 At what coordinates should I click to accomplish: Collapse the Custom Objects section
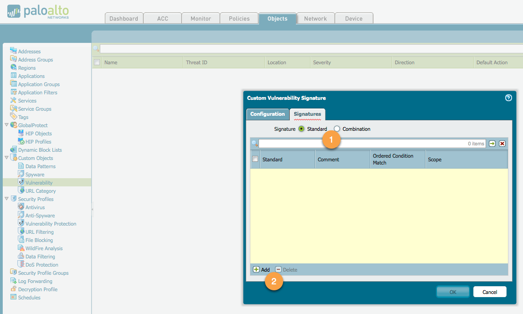pos(7,158)
